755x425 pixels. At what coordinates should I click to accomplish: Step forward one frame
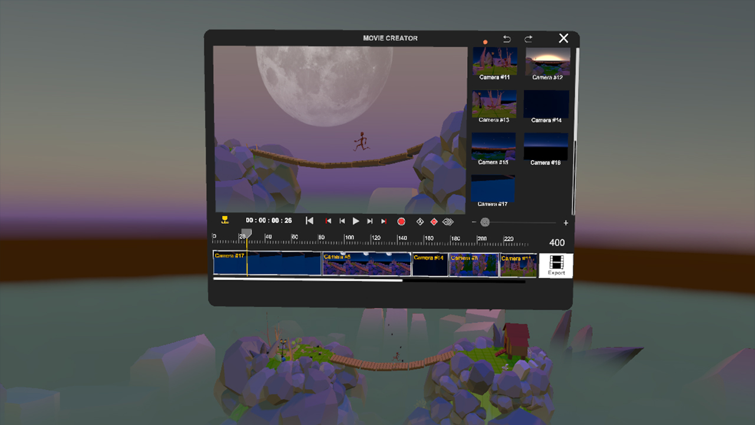tap(370, 221)
